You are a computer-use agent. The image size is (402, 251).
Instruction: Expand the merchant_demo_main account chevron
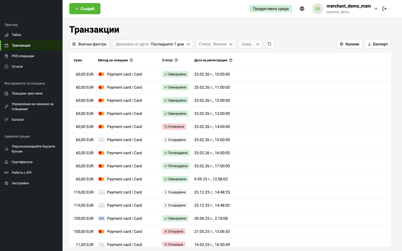[x=376, y=9]
